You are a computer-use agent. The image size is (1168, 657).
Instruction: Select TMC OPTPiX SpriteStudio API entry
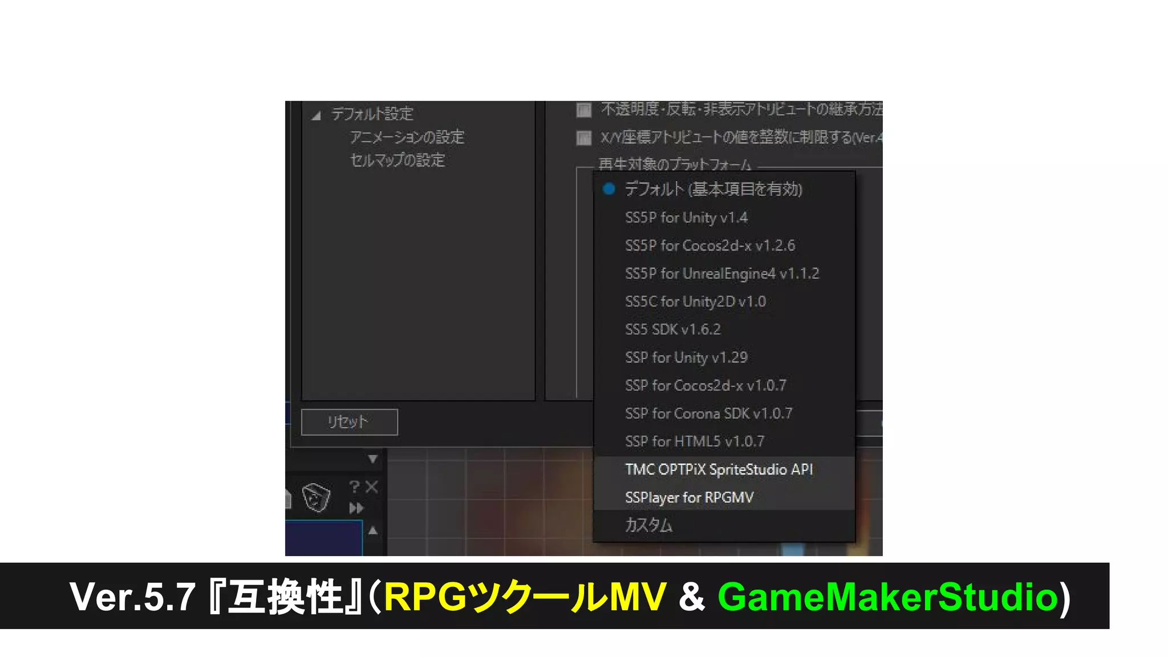tap(724, 469)
